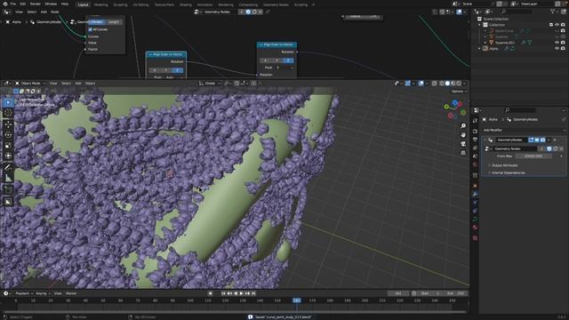
Task: Open Global transform orientation dropdown
Action: point(210,84)
